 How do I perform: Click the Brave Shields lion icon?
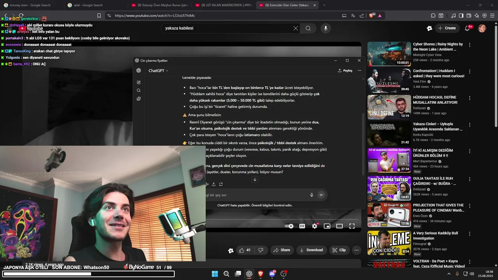pos(372,16)
